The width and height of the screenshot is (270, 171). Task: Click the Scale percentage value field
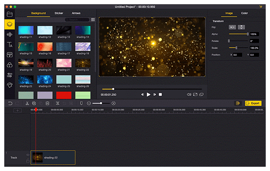coord(254,48)
